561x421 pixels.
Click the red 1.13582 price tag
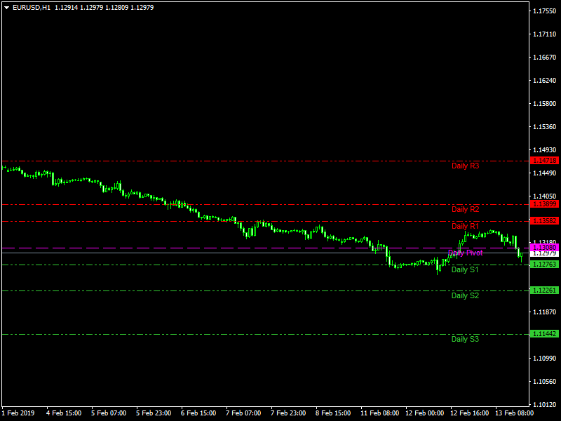(x=545, y=221)
